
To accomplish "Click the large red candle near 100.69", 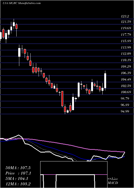I will 62,99.
